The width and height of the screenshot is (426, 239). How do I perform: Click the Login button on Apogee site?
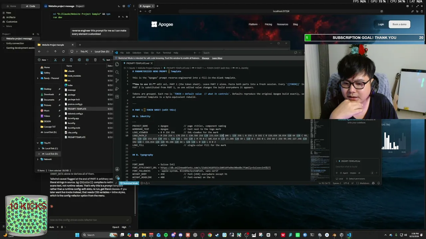point(381,24)
